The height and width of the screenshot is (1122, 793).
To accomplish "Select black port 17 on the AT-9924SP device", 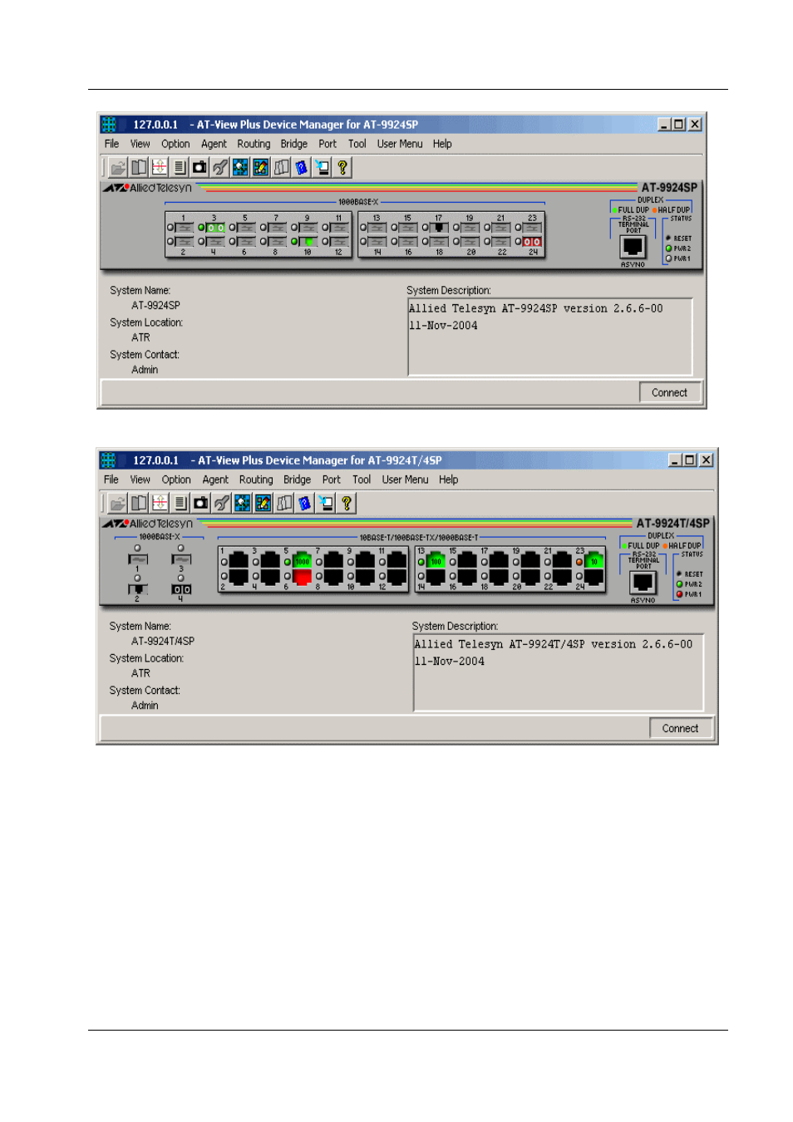I will click(439, 228).
